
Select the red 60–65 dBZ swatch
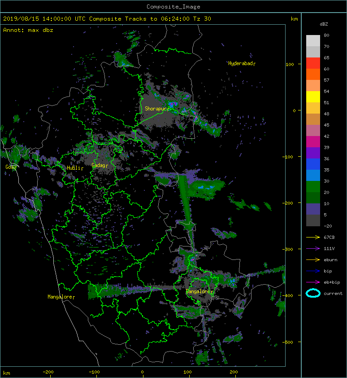tap(313, 63)
